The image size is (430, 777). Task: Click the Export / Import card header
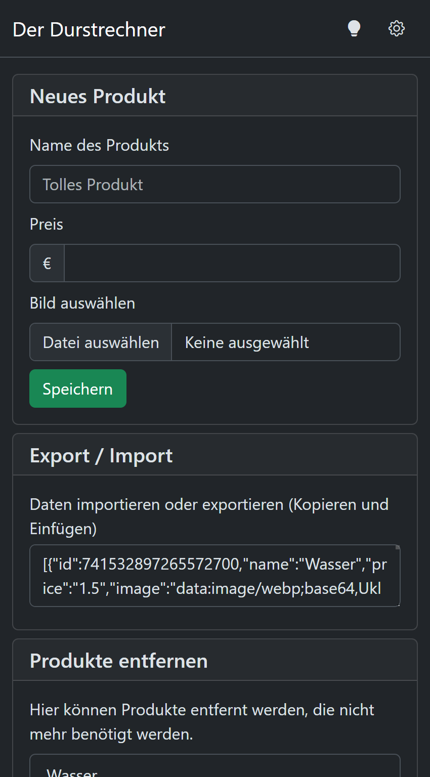coord(101,456)
